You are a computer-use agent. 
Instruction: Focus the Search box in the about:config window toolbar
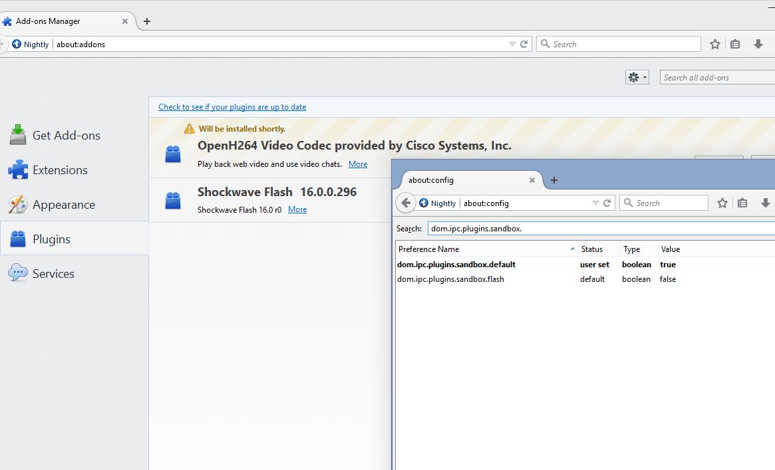click(664, 203)
